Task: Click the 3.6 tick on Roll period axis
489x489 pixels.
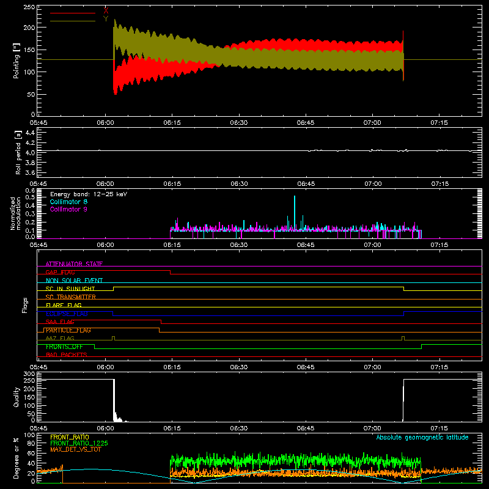Action: (x=30, y=172)
